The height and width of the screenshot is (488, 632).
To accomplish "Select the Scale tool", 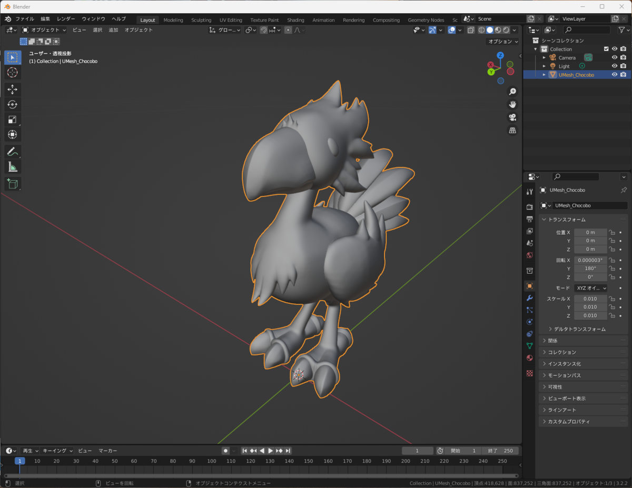I will (x=13, y=119).
